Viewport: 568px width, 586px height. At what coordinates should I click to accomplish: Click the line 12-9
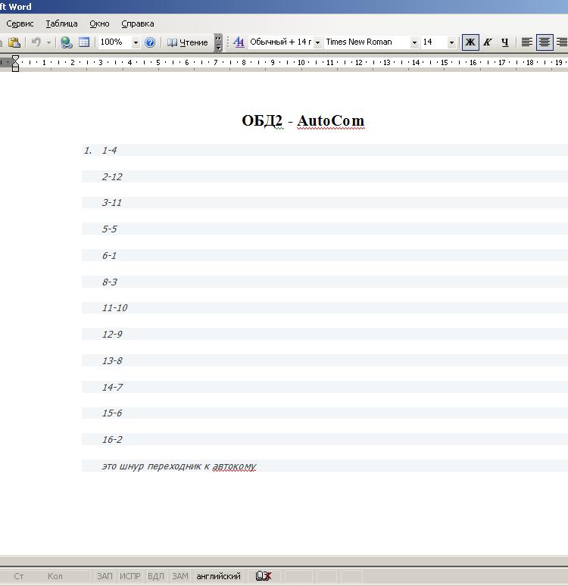tap(112, 334)
